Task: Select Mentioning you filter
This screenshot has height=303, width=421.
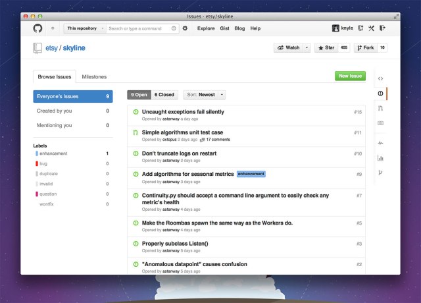Action: tap(73, 125)
